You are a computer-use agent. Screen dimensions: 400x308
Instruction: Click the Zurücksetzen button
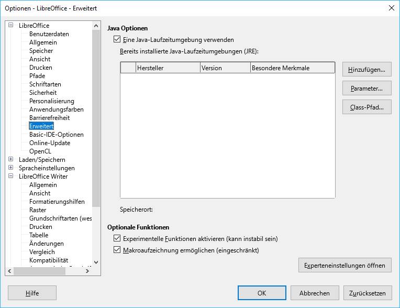pos(368,293)
